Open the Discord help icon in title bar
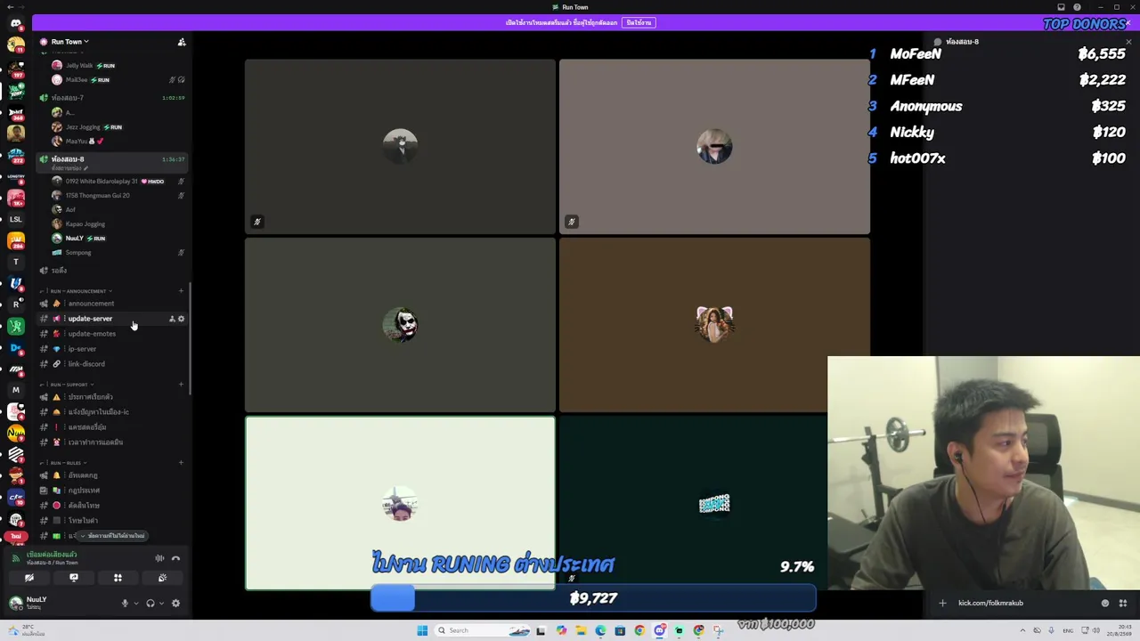 pos(1077,7)
